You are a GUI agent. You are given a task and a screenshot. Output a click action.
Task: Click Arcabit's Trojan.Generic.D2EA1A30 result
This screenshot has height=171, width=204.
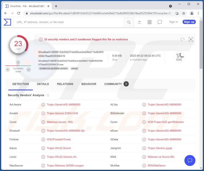coord(62,113)
